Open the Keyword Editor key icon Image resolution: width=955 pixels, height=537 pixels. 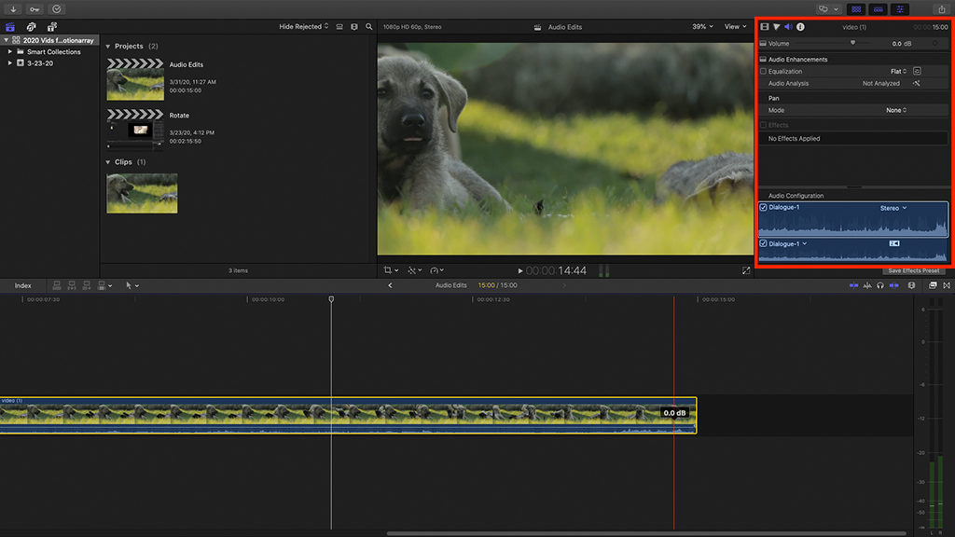pyautogui.click(x=35, y=9)
